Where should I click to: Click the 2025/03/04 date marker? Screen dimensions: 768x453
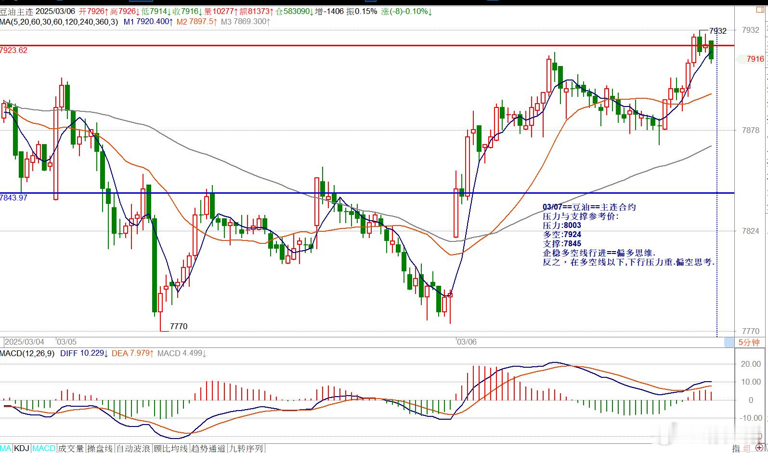click(25, 342)
